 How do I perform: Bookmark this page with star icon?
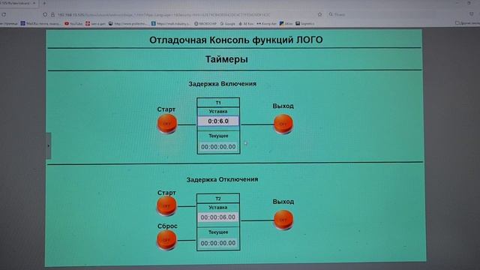pyautogui.click(x=320, y=14)
